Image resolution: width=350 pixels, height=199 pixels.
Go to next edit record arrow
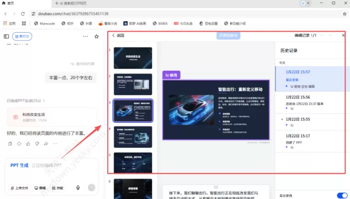[x=330, y=36]
